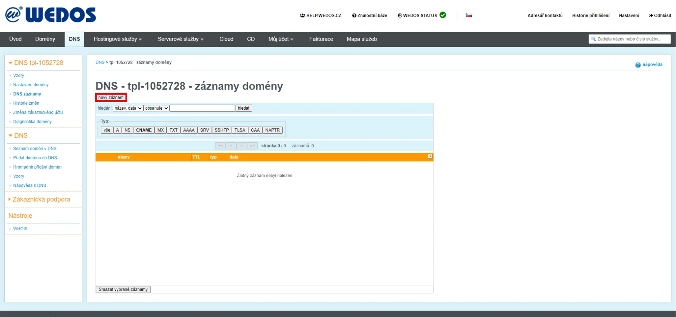Open the Domény navigation tab
The height and width of the screenshot is (317, 676).
pyautogui.click(x=45, y=39)
